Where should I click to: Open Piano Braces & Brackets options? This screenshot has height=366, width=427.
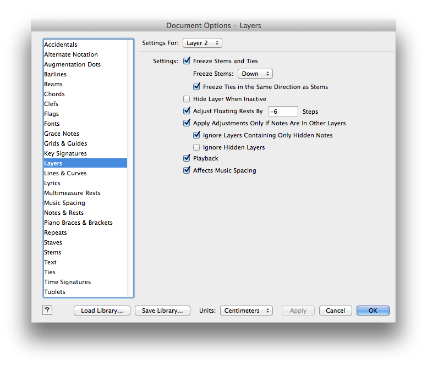click(x=78, y=223)
